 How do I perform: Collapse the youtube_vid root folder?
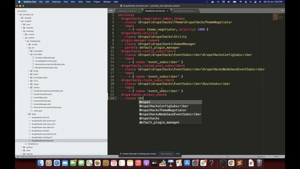(x=18, y=15)
